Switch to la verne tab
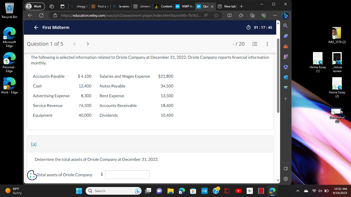This screenshot has height=197, width=351. coord(122,6)
